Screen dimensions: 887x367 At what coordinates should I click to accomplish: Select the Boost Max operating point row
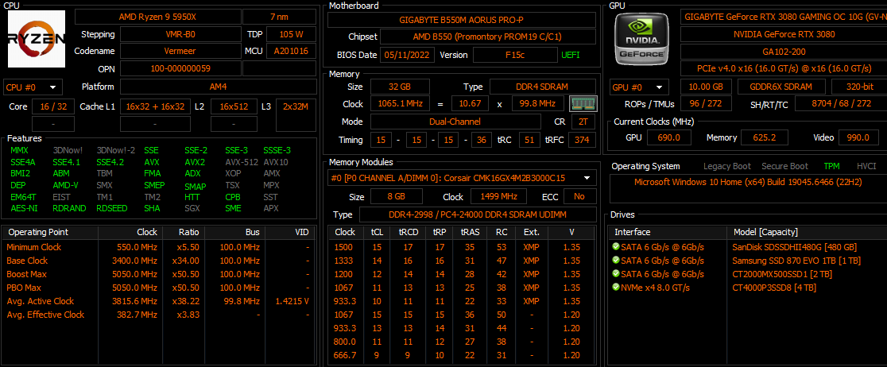[159, 274]
